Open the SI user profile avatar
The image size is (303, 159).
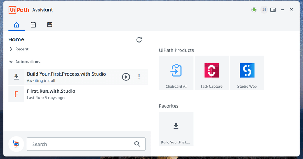click(264, 10)
